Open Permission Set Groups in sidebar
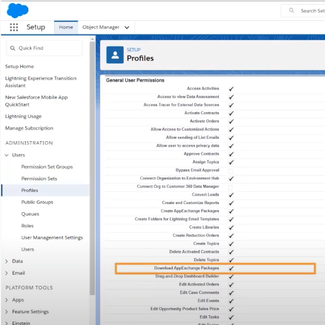The height and width of the screenshot is (325, 325). click(x=47, y=167)
